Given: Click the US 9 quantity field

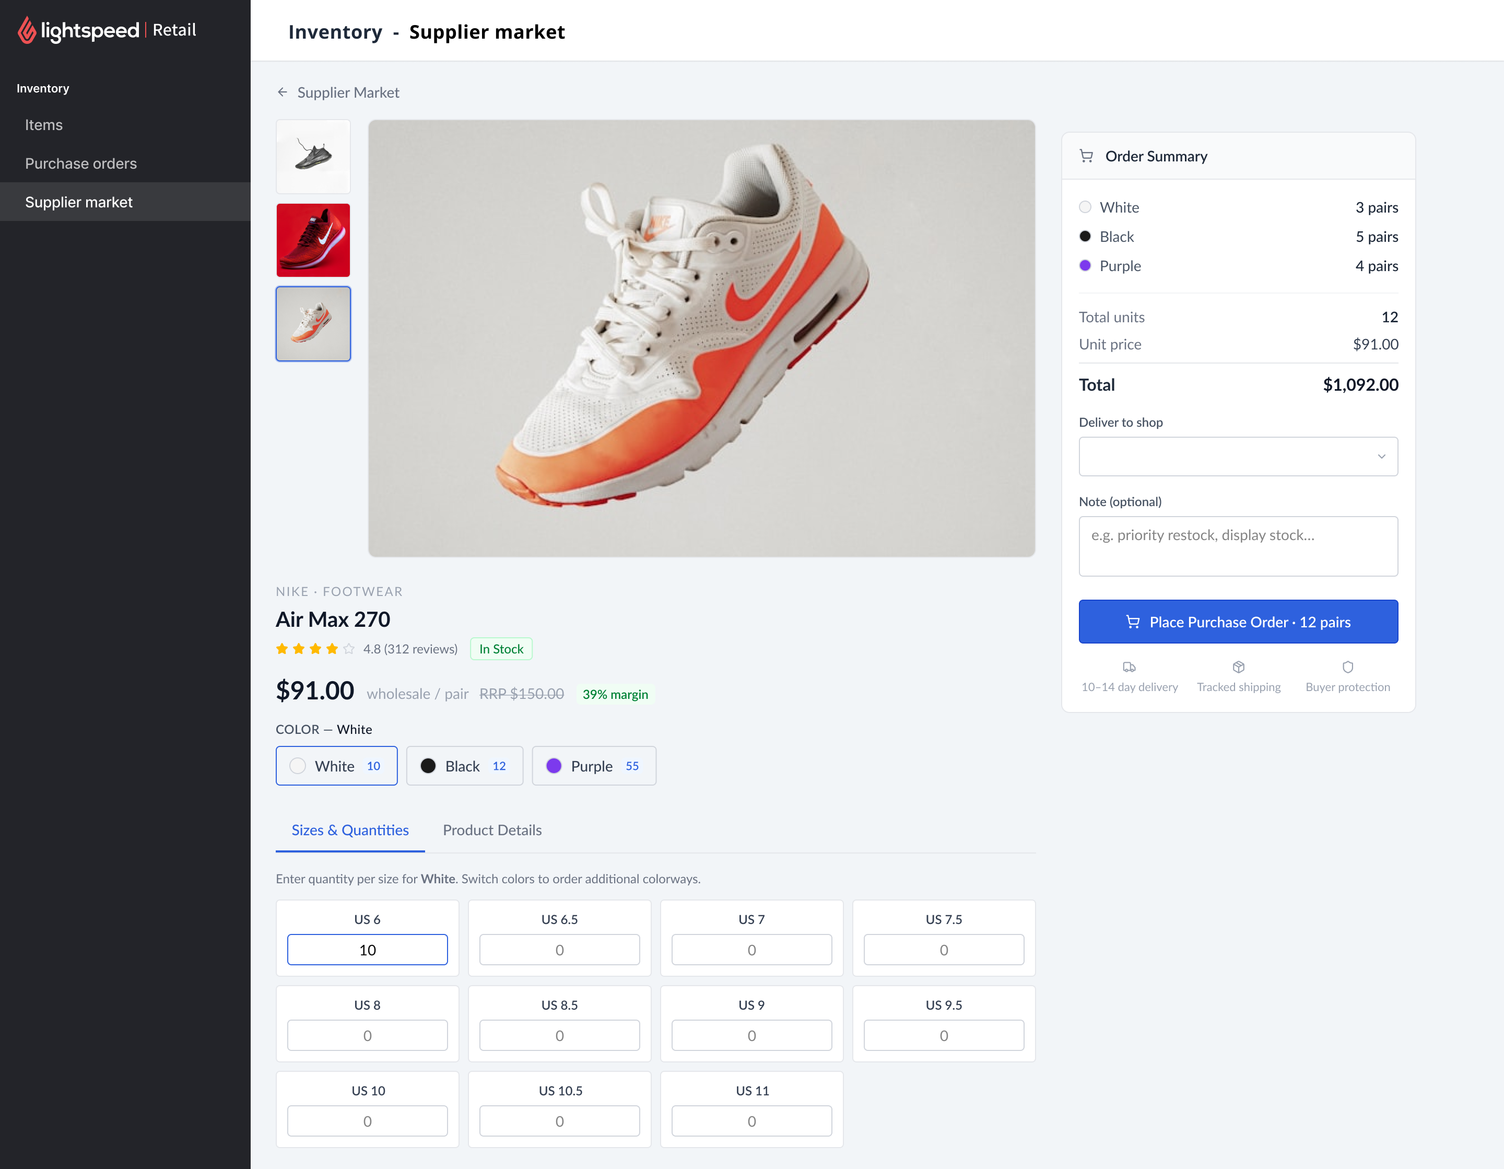Looking at the screenshot, I should [751, 1035].
